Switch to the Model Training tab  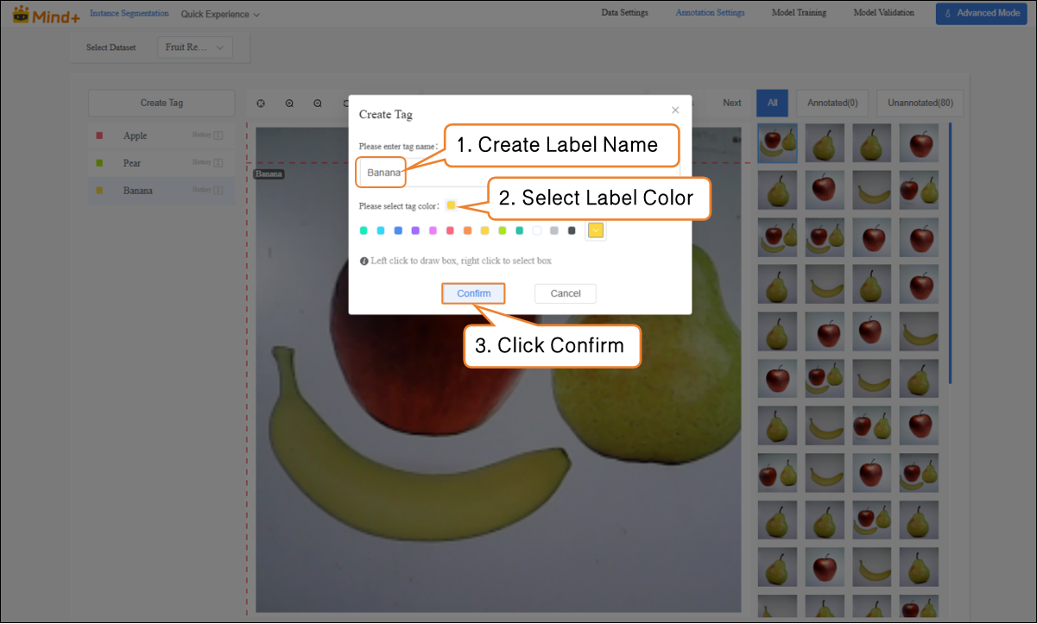[x=799, y=13]
